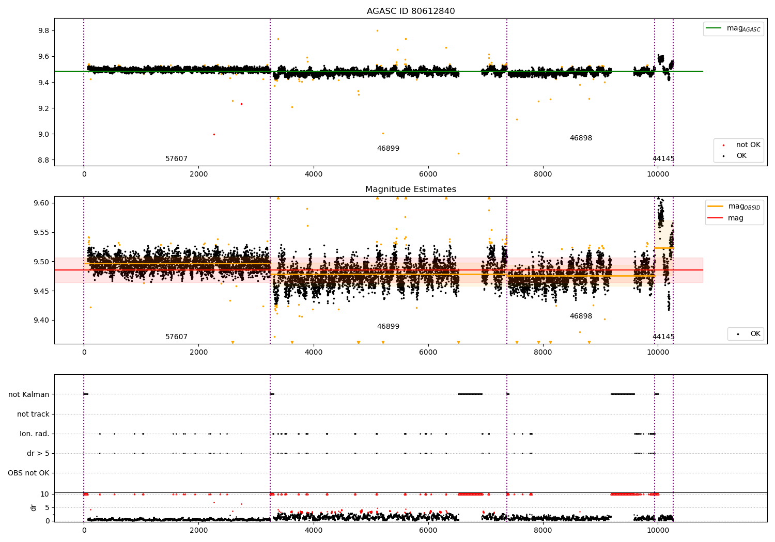Select the orange mag OBSID legend entry
Screen dimensions: 775x542
tap(734, 206)
